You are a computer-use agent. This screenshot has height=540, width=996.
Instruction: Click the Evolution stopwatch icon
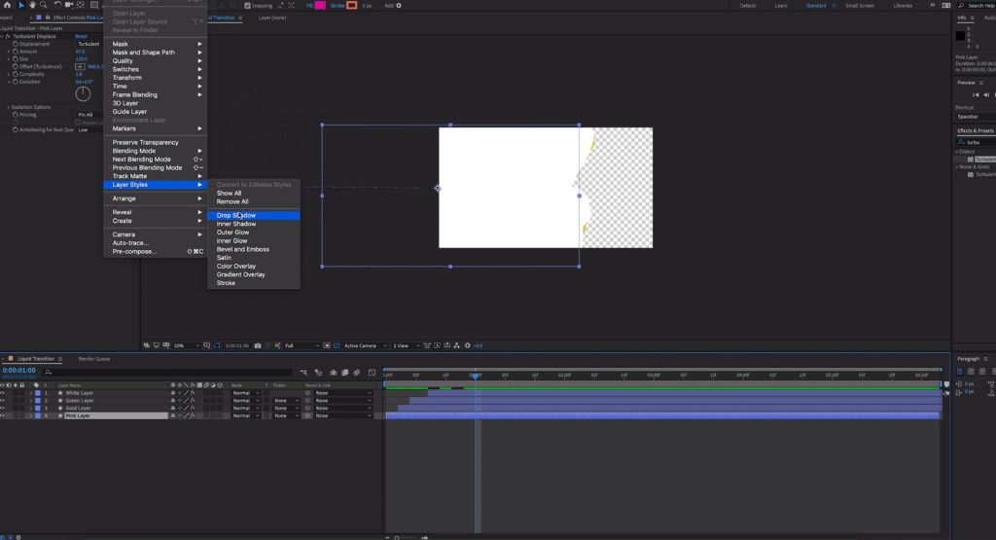coord(15,82)
